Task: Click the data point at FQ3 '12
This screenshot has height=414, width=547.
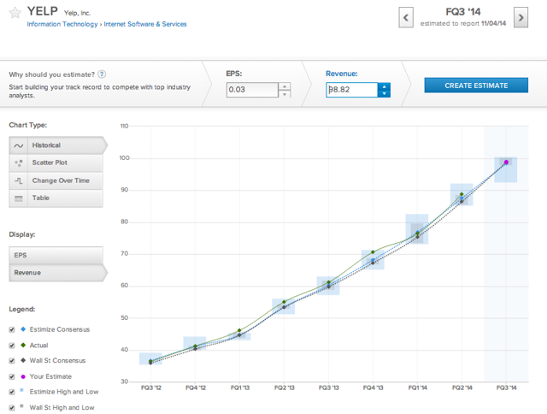Action: click(x=150, y=362)
